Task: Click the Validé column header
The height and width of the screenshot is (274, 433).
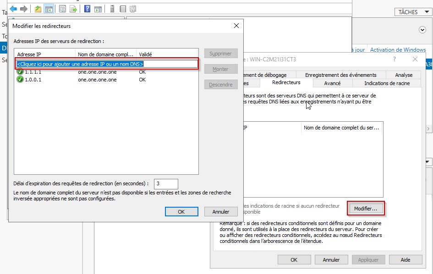Action: (x=167, y=54)
